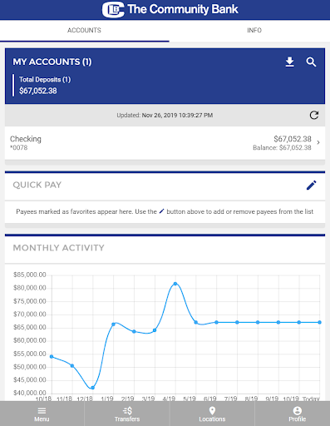This screenshot has width=330, height=426.
Task: Open the Checking *0078 account row
Action: click(165, 143)
